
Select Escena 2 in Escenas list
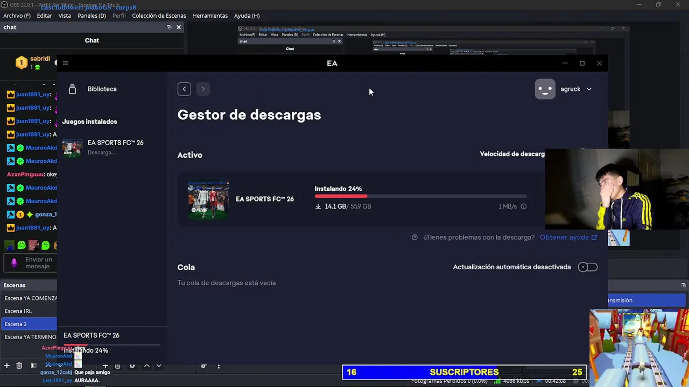[x=30, y=324]
